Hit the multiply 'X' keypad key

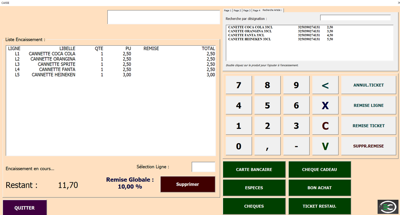click(x=325, y=105)
